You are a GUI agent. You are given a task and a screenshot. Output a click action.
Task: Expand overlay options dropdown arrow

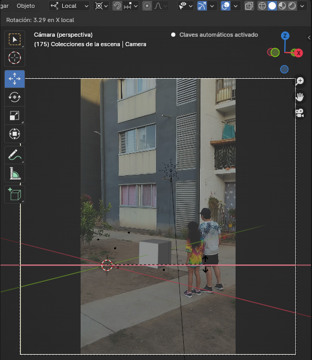tap(236, 6)
